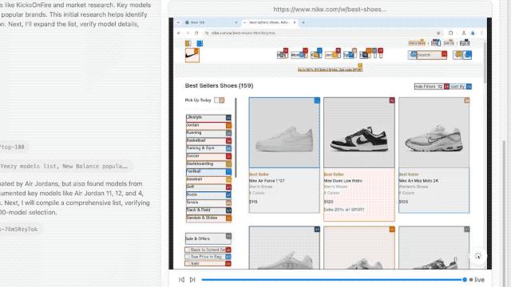Select the Lifestyle category filter
511x287 pixels.
click(208, 117)
